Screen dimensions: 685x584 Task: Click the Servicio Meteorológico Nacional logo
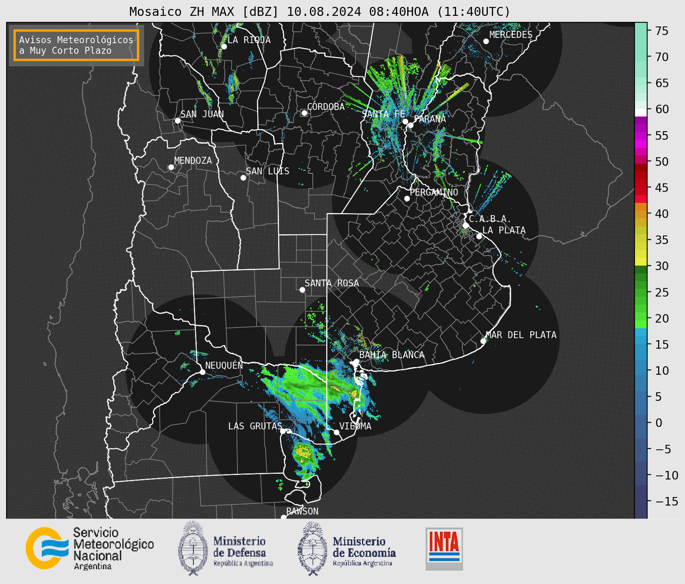(90, 549)
